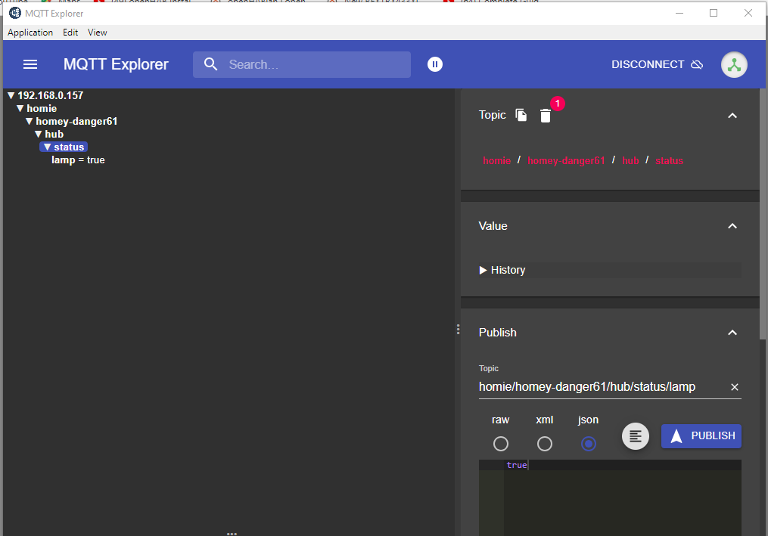
Task: Collapse the 192.168.0.157 tree node
Action: click(11, 95)
